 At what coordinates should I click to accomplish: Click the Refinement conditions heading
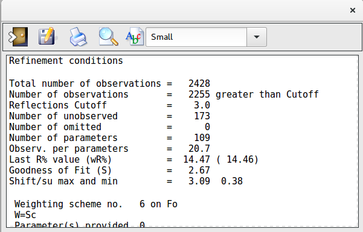click(x=66, y=61)
